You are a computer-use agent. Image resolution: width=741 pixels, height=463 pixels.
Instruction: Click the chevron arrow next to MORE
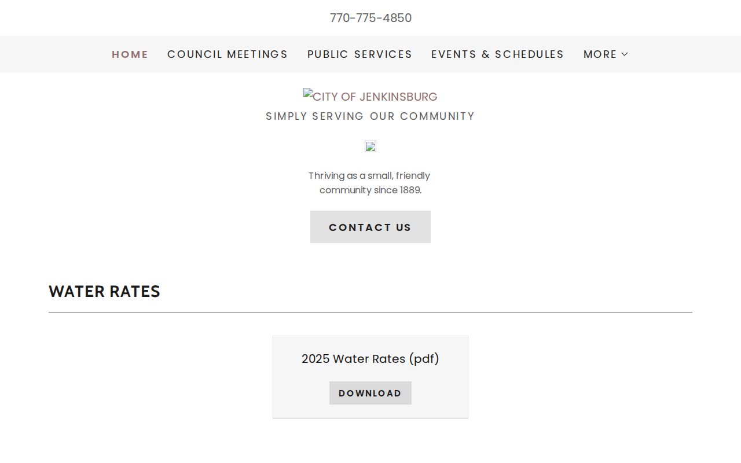(625, 54)
